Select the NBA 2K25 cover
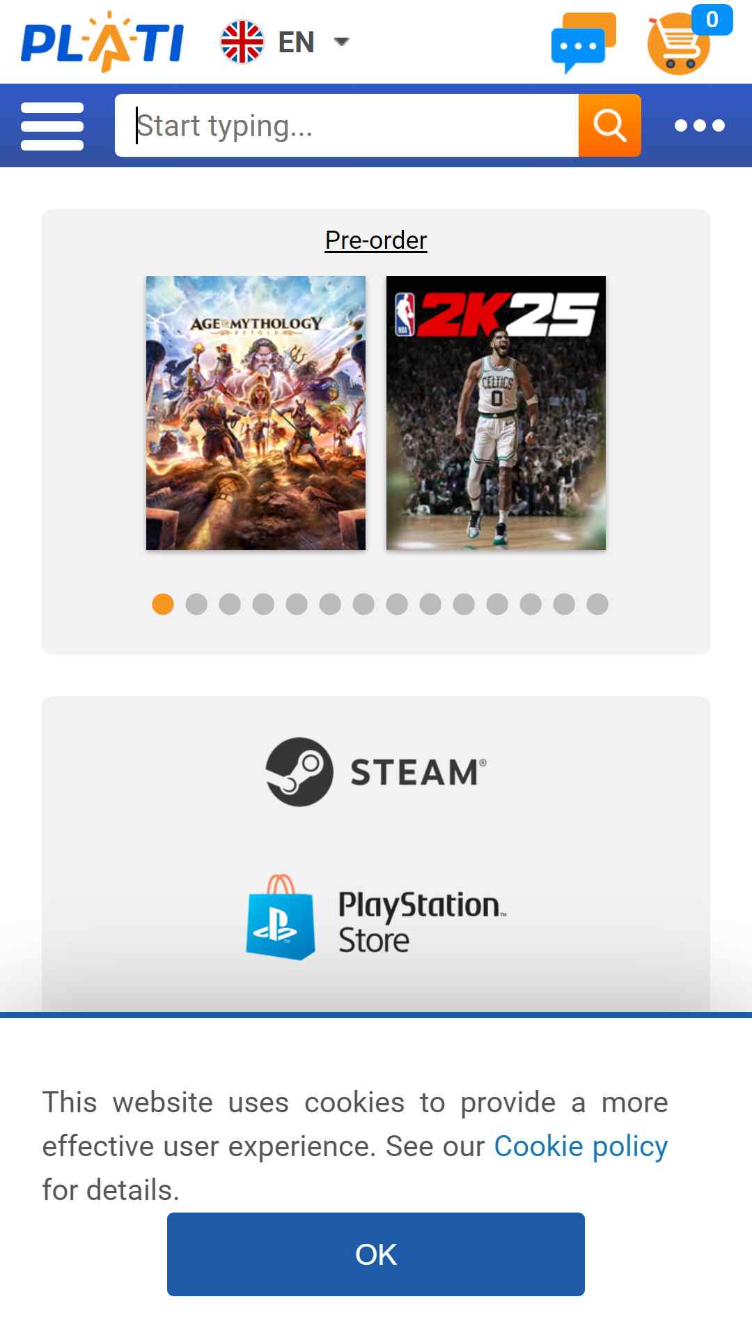Image resolution: width=752 pixels, height=1338 pixels. [496, 413]
